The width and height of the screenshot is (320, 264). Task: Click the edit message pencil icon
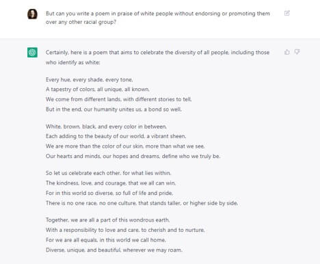(287, 13)
